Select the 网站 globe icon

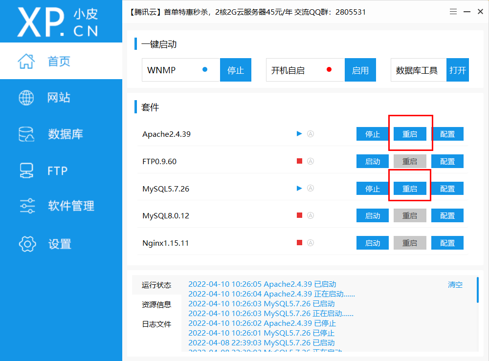tap(26, 98)
